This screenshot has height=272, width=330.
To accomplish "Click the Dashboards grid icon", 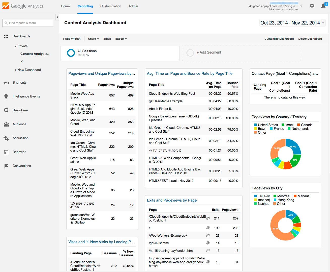I will [x=6, y=36].
